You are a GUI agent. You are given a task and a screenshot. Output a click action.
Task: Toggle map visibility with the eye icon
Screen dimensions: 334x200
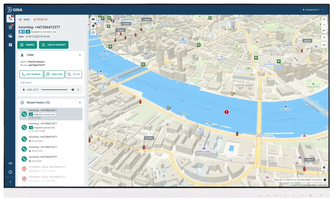tap(93, 19)
